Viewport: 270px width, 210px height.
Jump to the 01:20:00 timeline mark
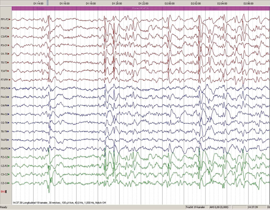117,3
